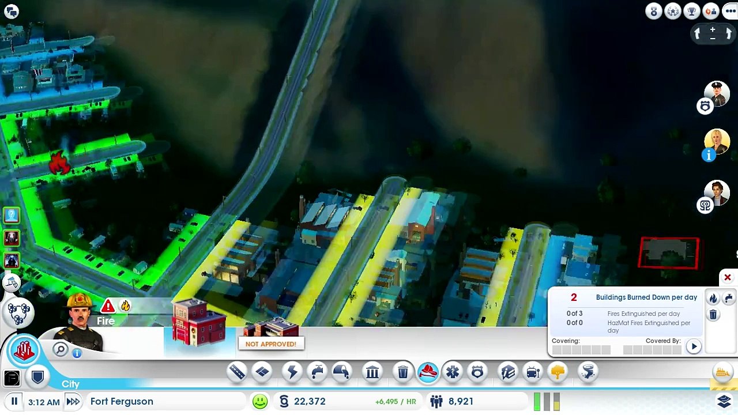Zoom in with the plus button
Viewport: 738px width, 415px height.
pos(713,29)
